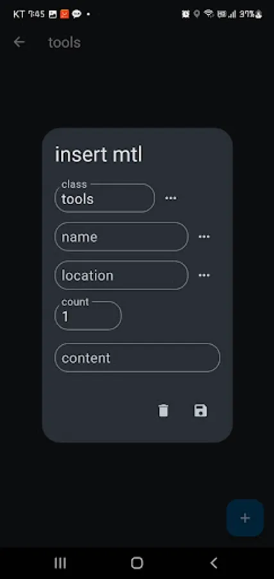Tap Android home navigation button
The height and width of the screenshot is (579, 274).
coord(137,563)
